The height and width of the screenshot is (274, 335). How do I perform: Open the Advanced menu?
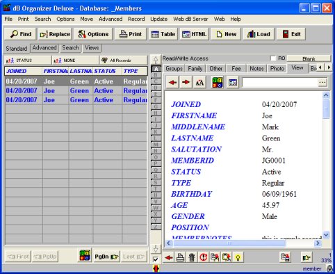(x=111, y=19)
